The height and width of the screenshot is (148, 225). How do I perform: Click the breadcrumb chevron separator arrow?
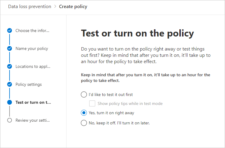(55, 7)
